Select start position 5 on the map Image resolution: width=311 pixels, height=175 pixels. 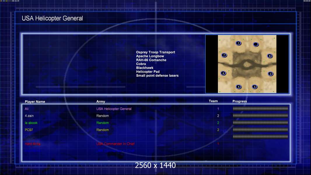point(239,87)
